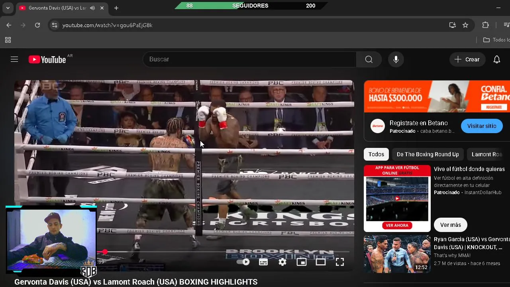Focus the Buscar search field
The height and width of the screenshot is (287, 510).
[250, 59]
